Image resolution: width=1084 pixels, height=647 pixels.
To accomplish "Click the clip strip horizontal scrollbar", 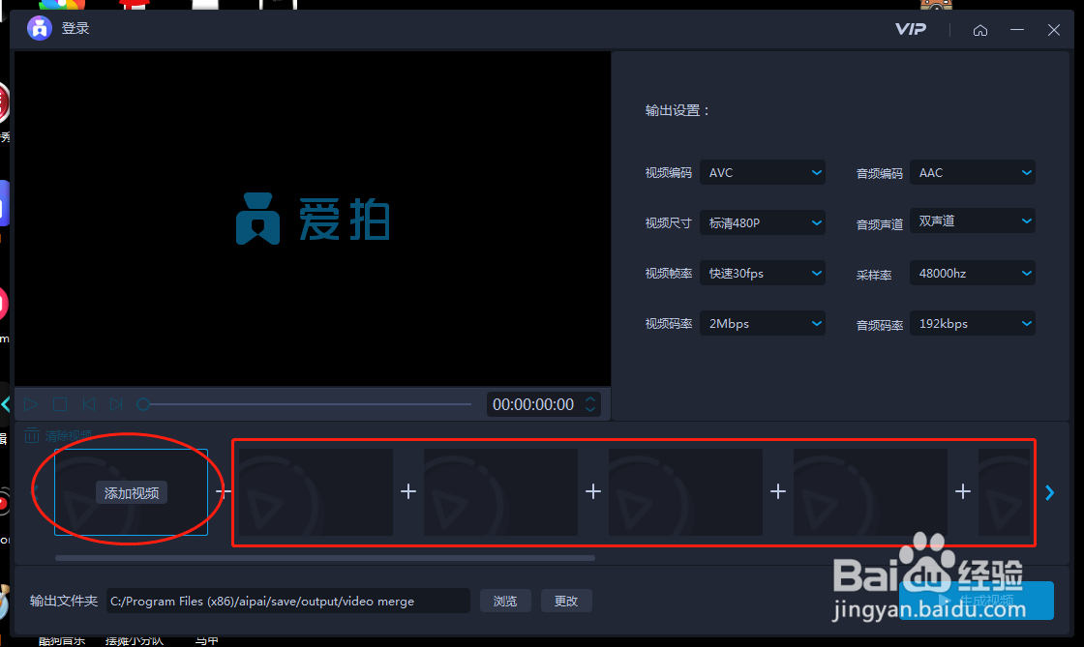I will pos(325,558).
